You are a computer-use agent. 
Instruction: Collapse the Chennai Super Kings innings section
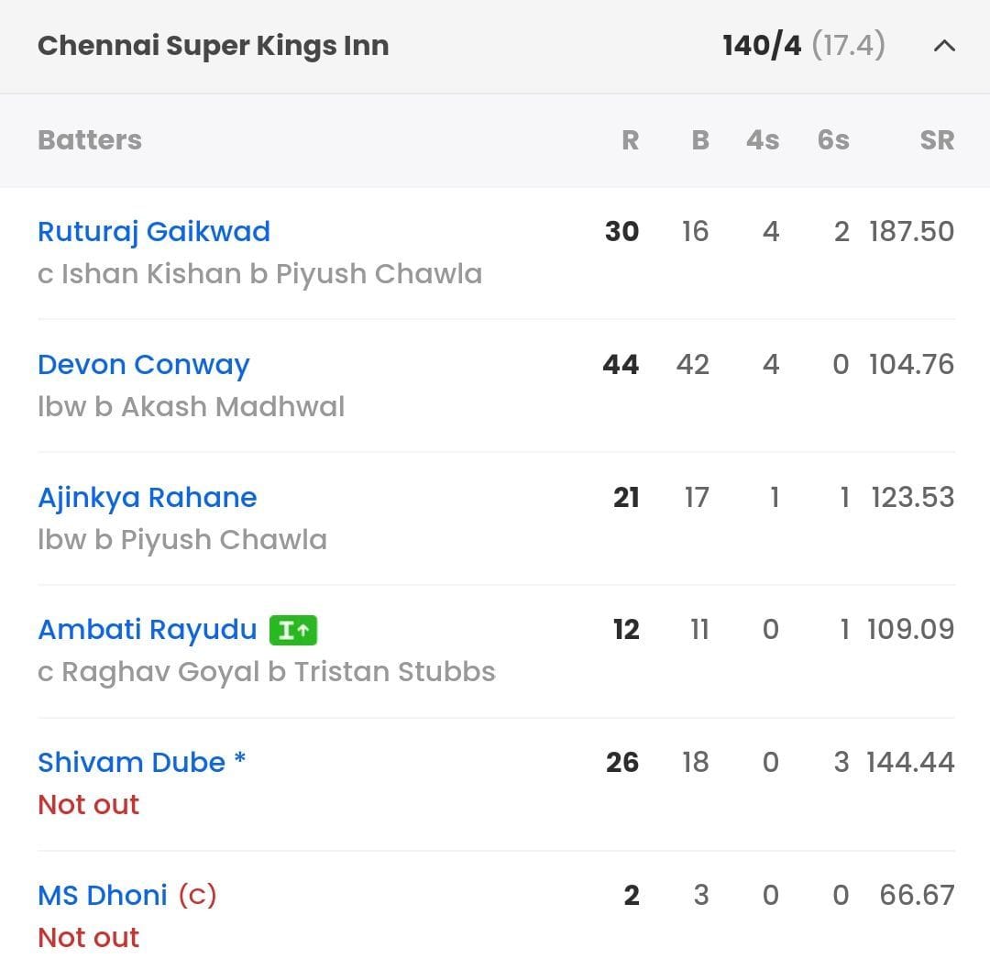coord(945,46)
